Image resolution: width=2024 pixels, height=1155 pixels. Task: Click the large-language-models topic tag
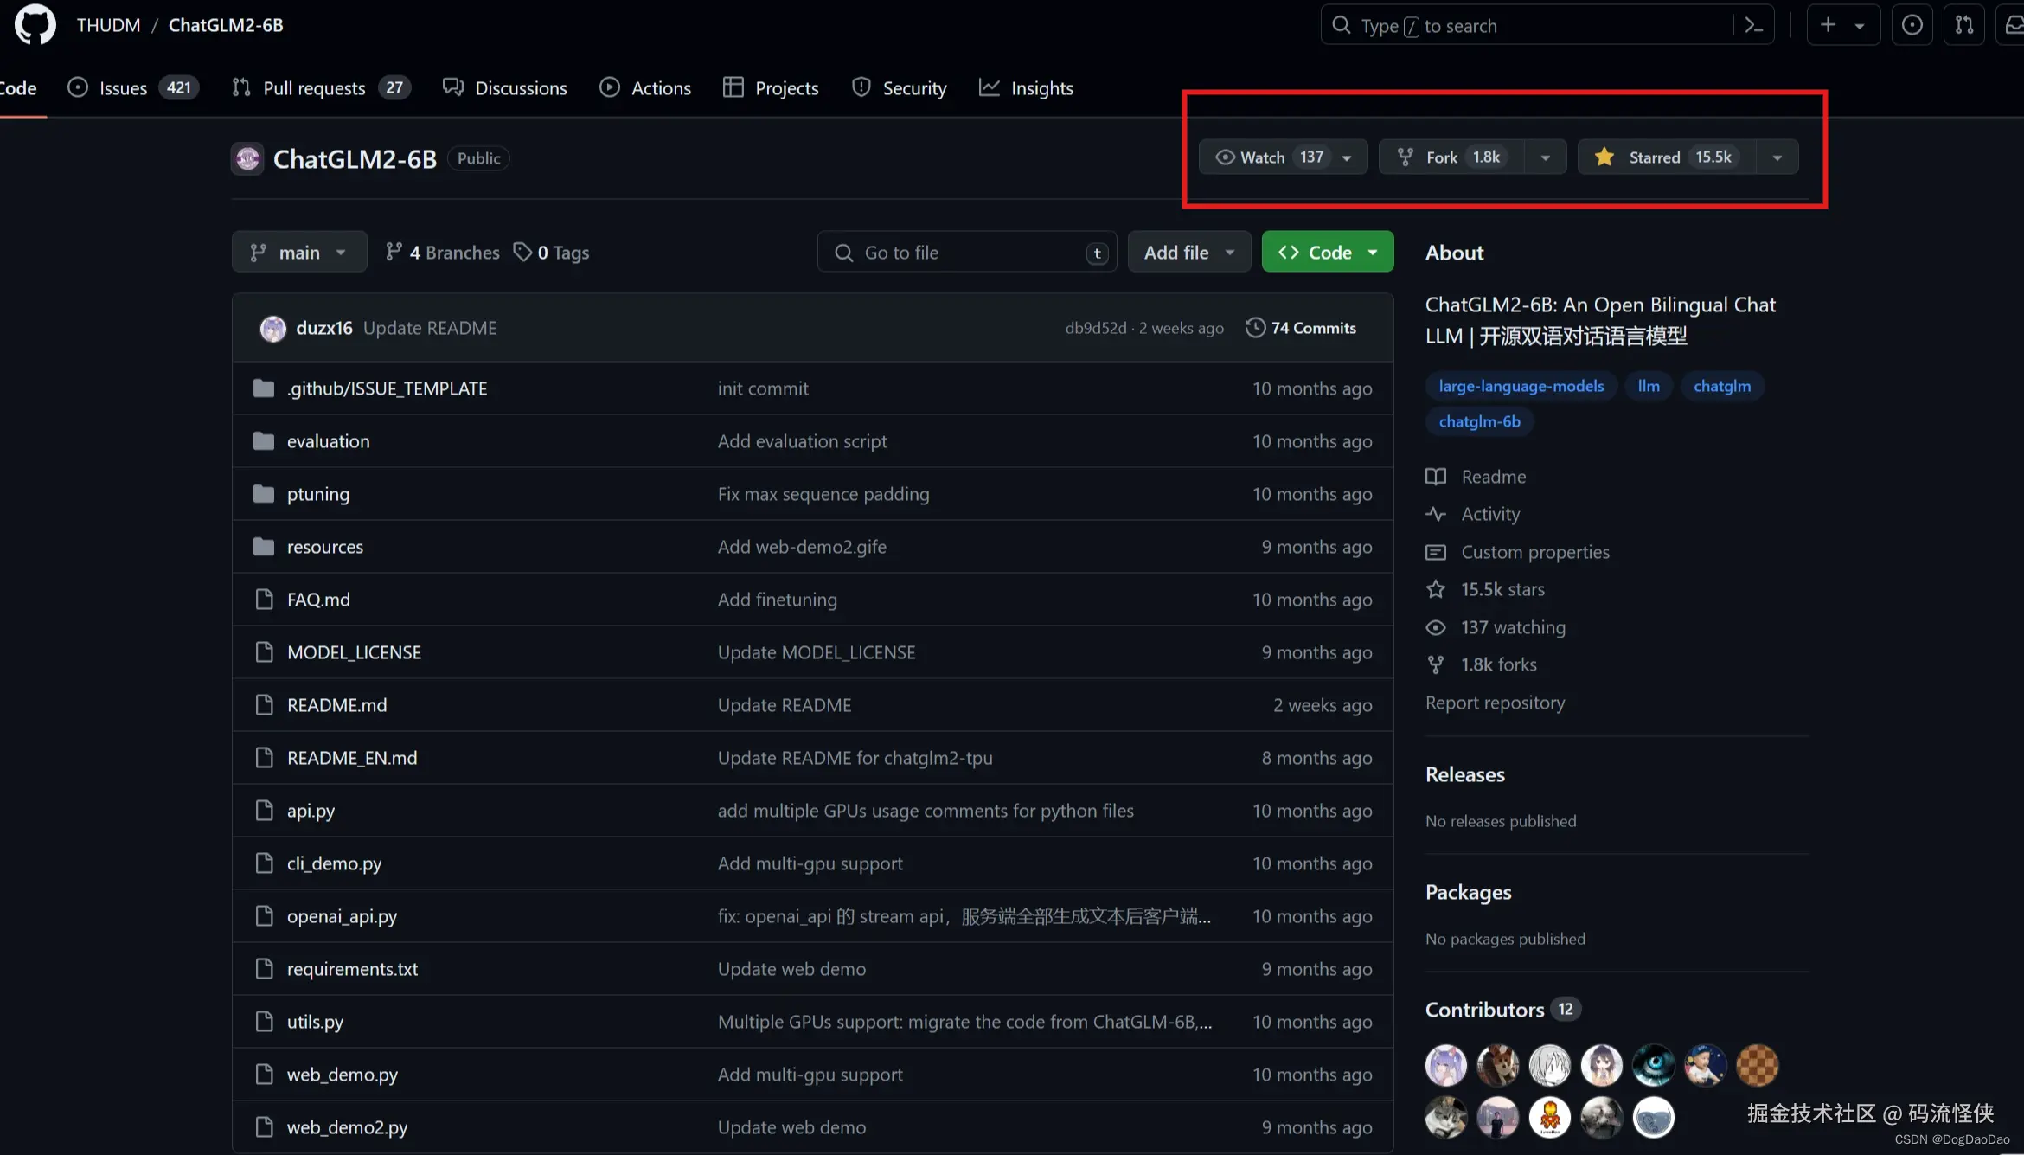coord(1521,386)
